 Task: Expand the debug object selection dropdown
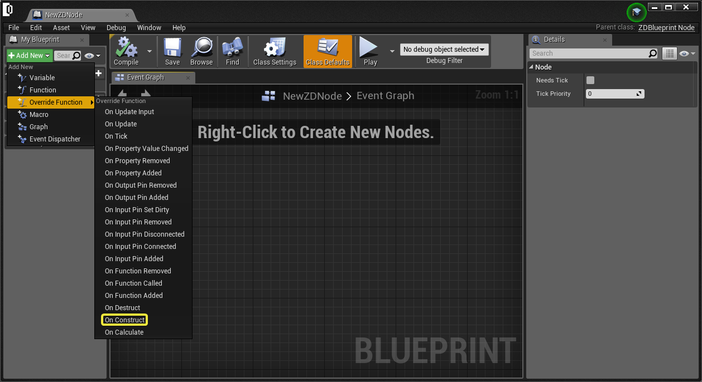coord(444,50)
